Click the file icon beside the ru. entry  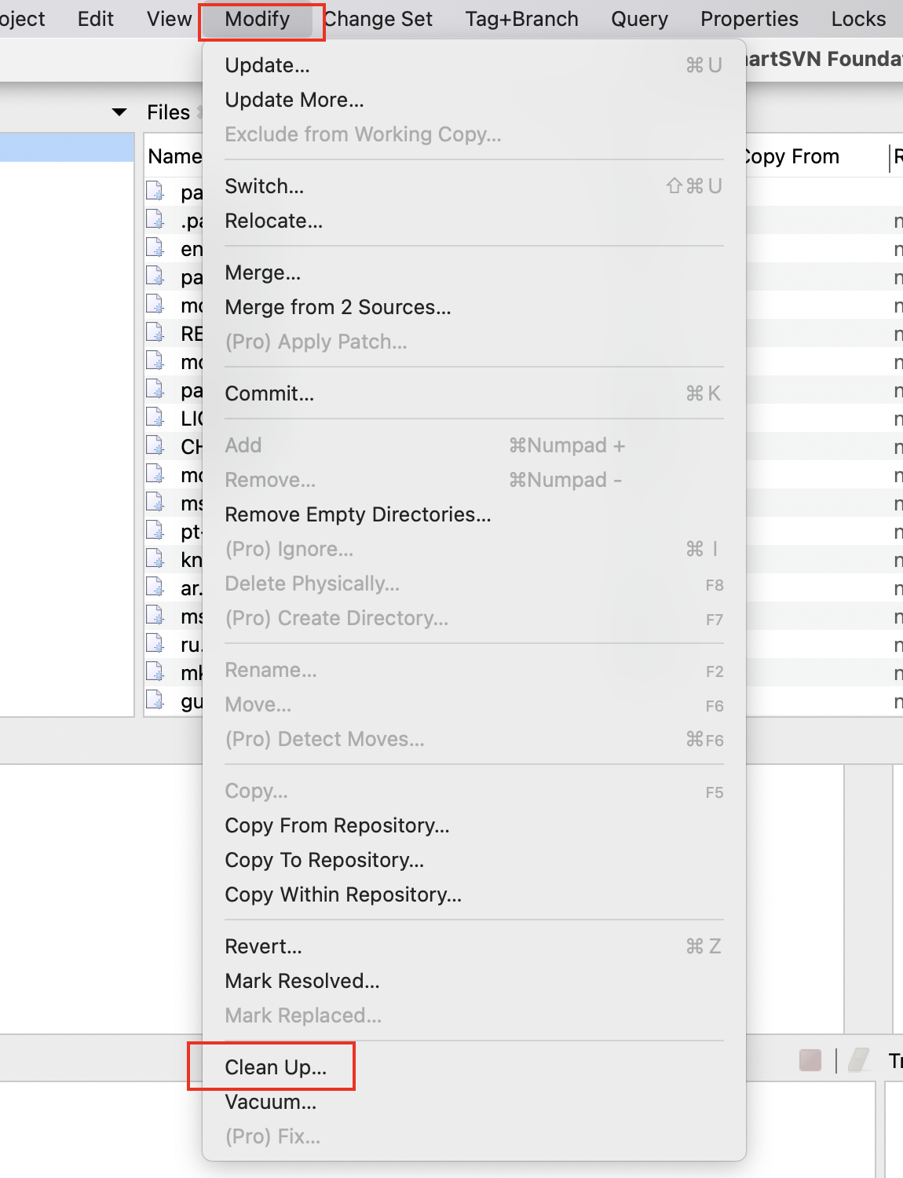(x=155, y=644)
